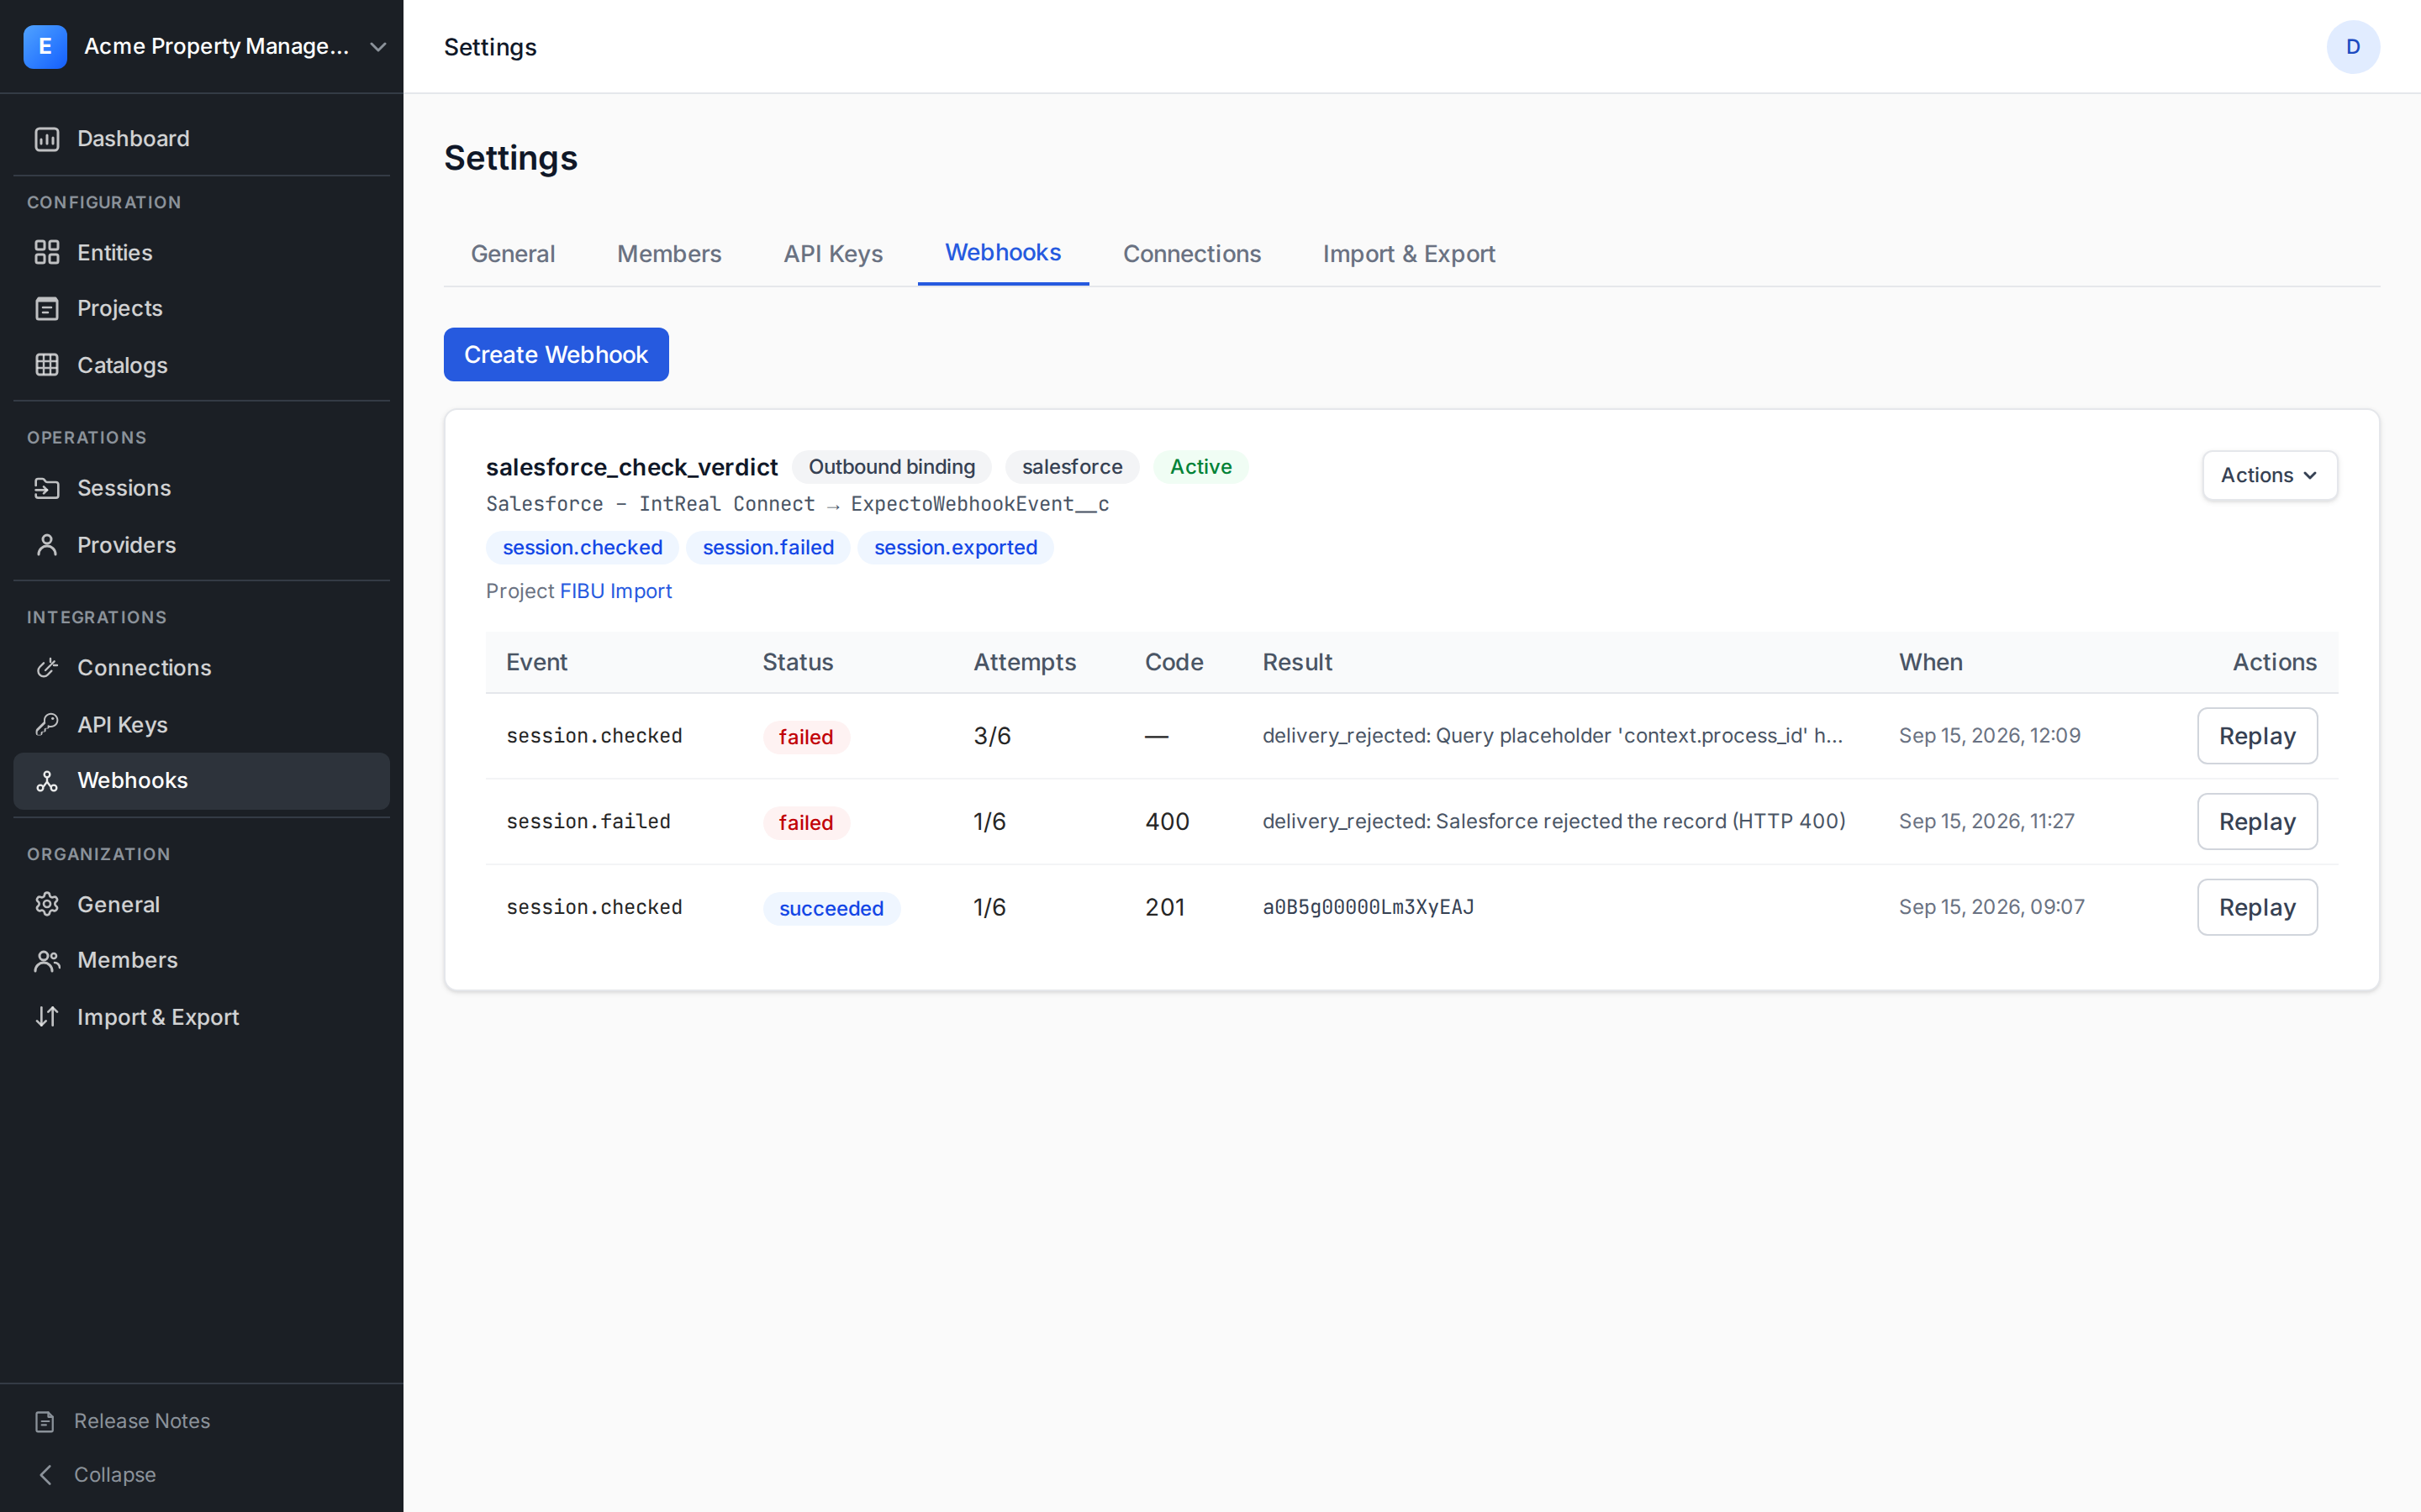The height and width of the screenshot is (1512, 2421).
Task: Click the succeeded status badge
Action: [x=831, y=908]
